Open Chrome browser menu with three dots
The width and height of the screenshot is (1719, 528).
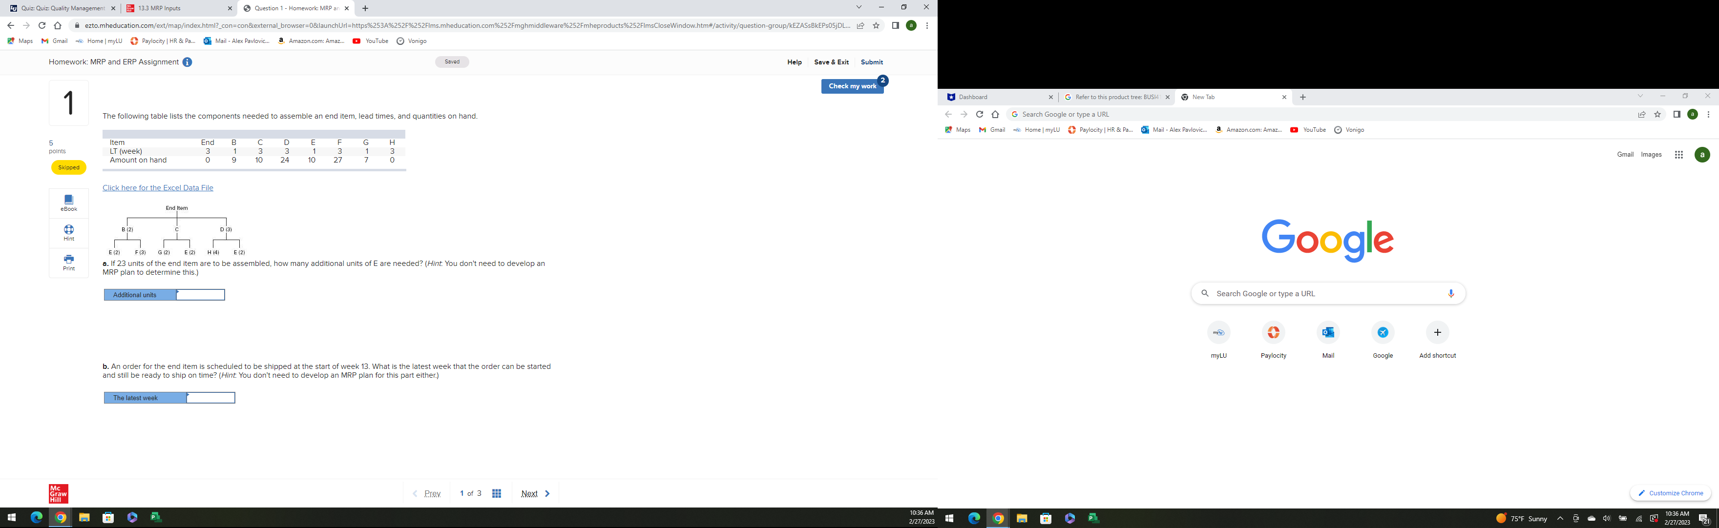click(926, 25)
